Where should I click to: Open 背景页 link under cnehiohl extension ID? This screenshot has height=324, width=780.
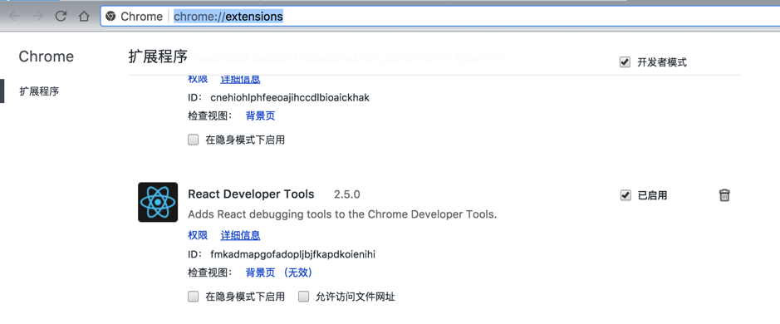[x=260, y=116]
